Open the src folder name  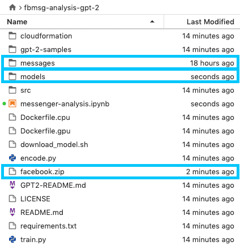(x=25, y=90)
